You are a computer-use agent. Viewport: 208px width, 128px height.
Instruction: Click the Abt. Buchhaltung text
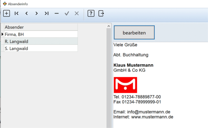pos(131,55)
